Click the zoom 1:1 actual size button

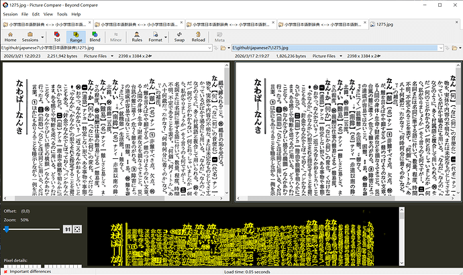point(67,229)
